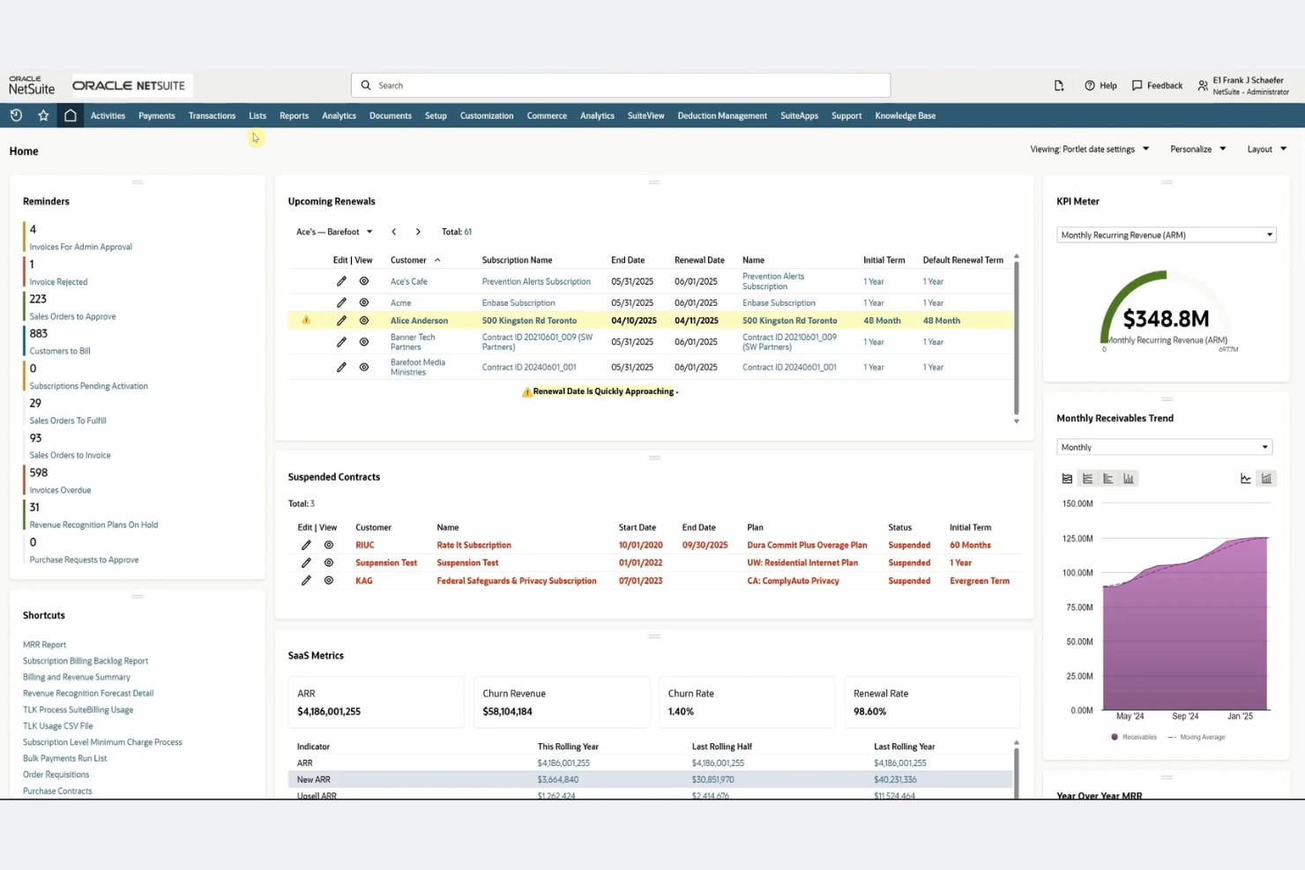The height and width of the screenshot is (870, 1305).
Task: Toggle the view eye icon for RIUC contract
Action: point(328,545)
